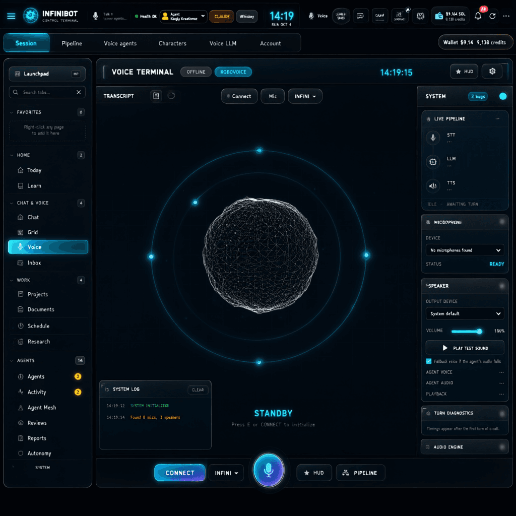This screenshot has height=516, width=516.
Task: Click the chat bubble icon in the top bar
Action: (x=360, y=16)
